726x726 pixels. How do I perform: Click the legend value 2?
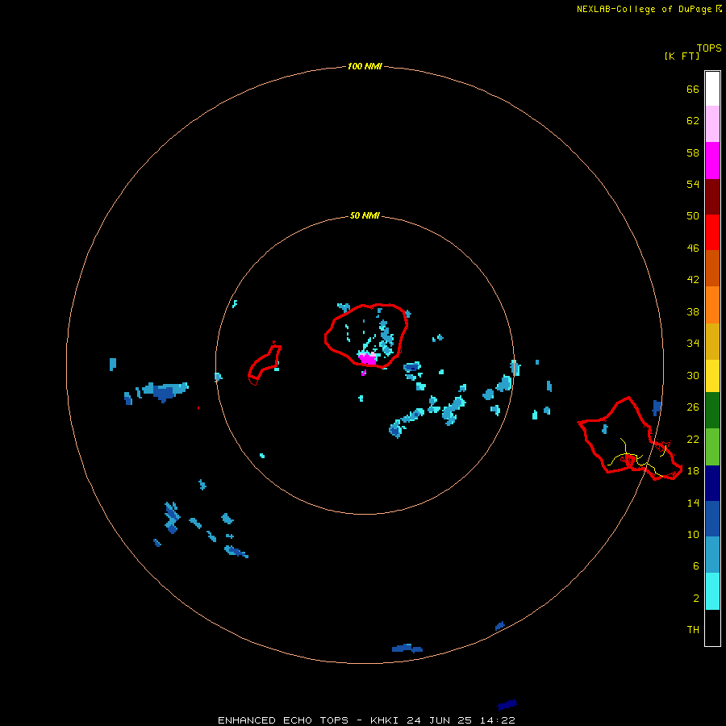pyautogui.click(x=696, y=599)
